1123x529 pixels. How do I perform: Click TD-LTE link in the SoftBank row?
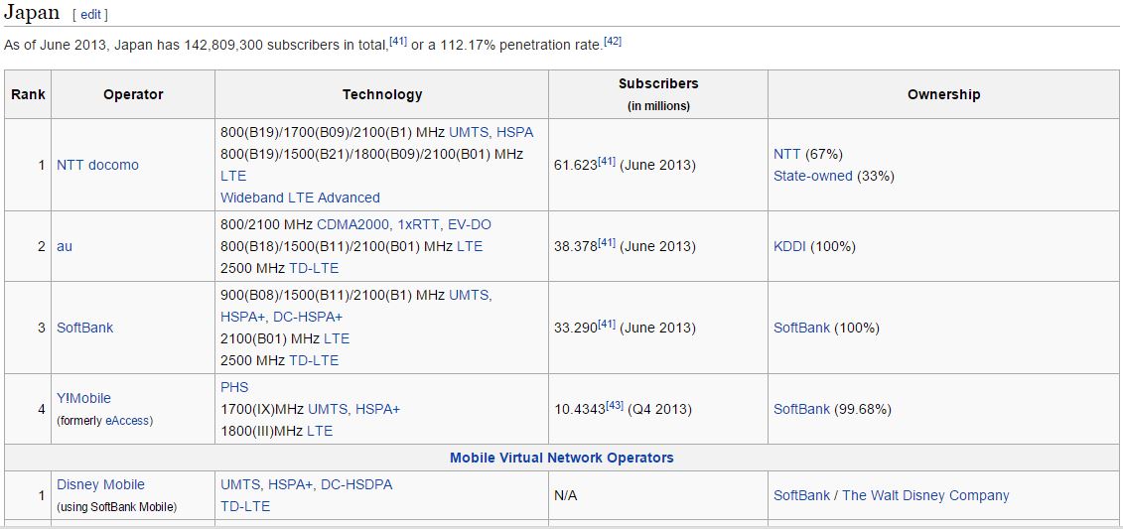(x=314, y=359)
